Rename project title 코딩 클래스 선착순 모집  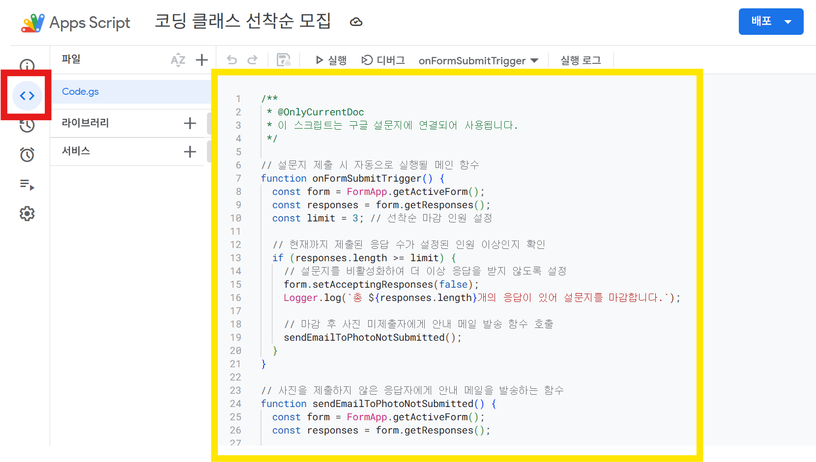243,21
